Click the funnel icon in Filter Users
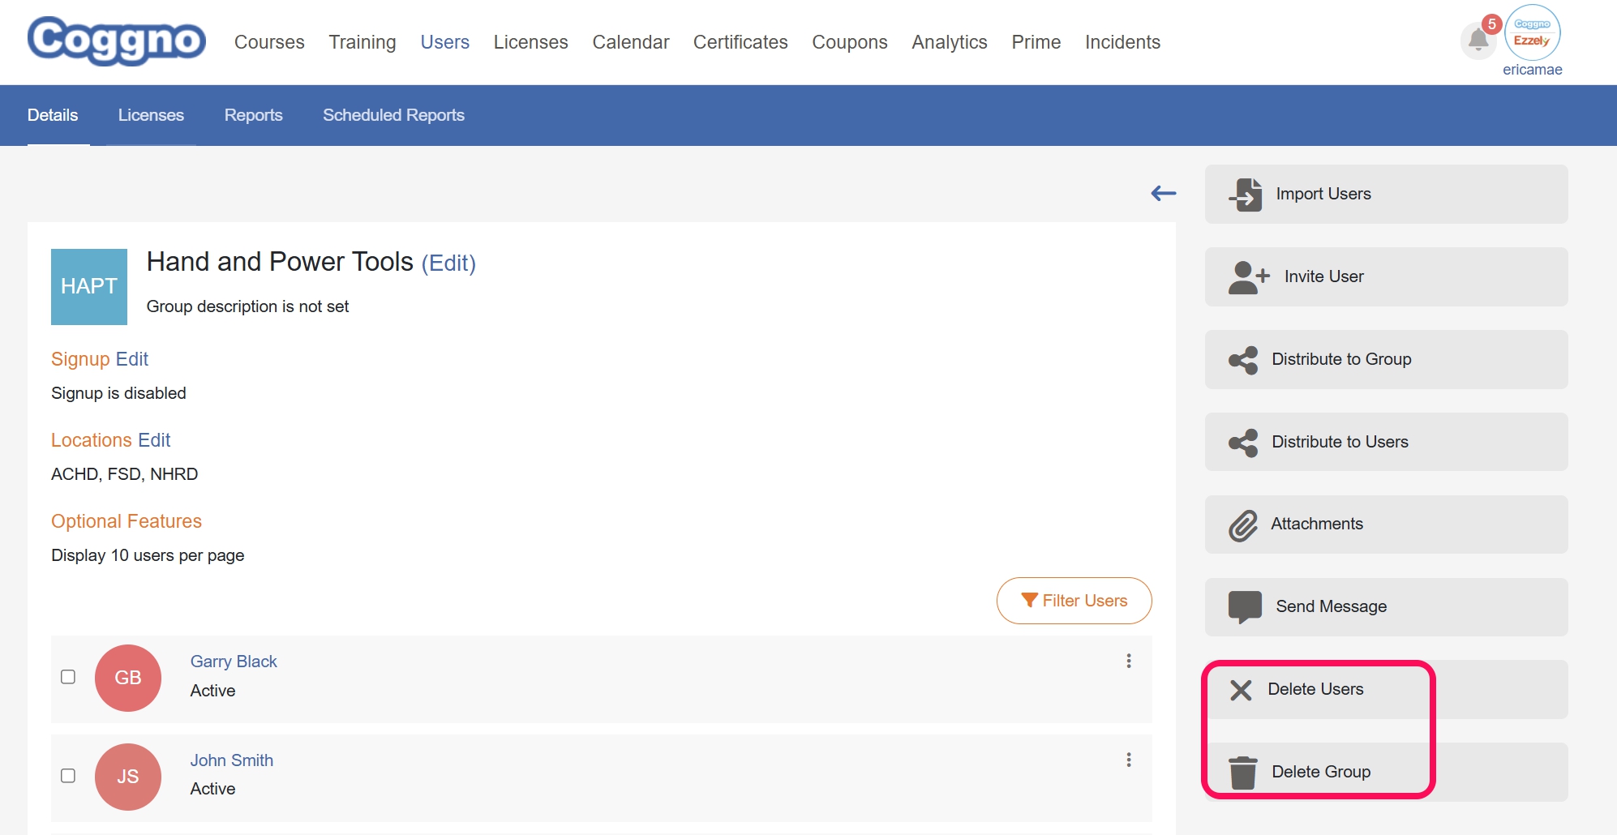This screenshot has width=1617, height=835. point(1030,601)
